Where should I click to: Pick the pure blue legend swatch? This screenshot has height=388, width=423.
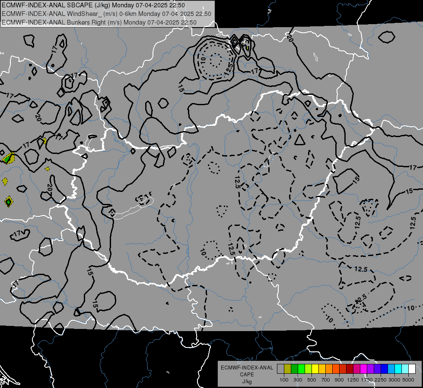click(385, 369)
